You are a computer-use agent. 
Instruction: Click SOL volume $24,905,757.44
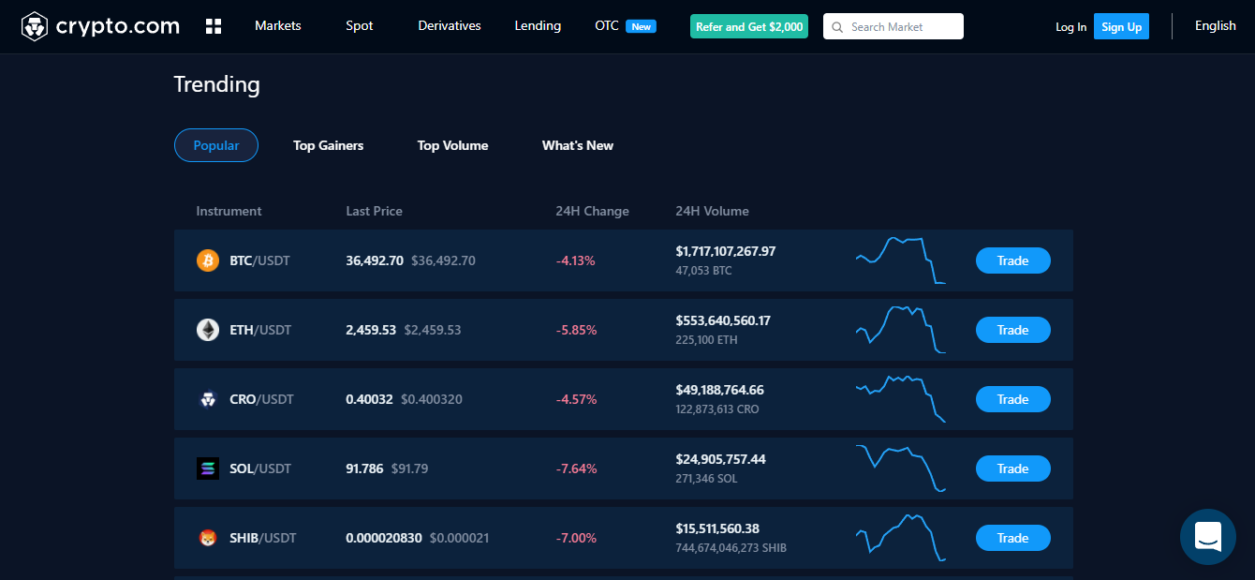click(x=720, y=459)
